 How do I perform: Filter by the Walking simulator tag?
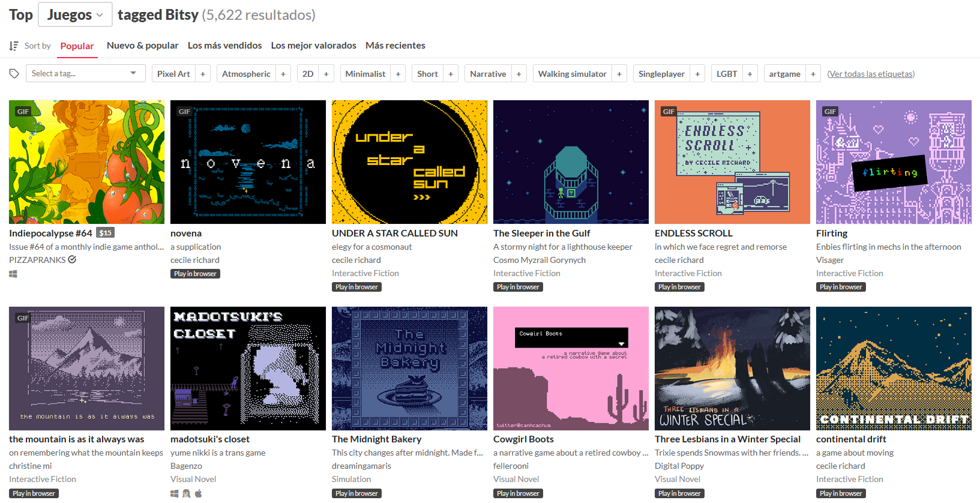573,74
